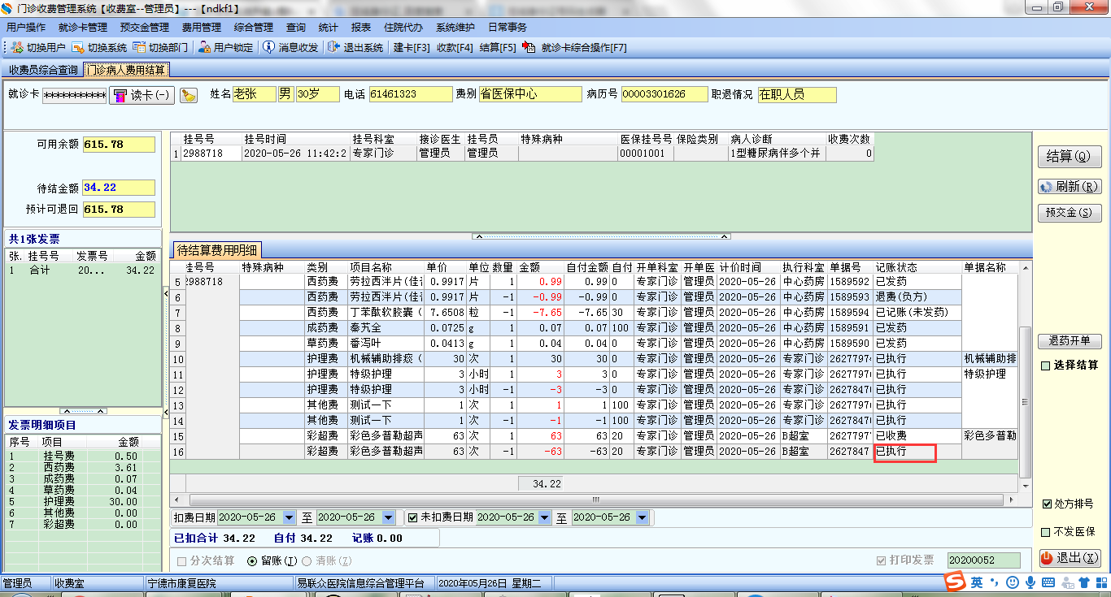Click the 收款[F4] toolbar item
This screenshot has width=1111, height=597.
coord(455,48)
